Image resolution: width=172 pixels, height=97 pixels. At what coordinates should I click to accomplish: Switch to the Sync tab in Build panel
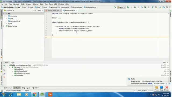click(x=13, y=63)
